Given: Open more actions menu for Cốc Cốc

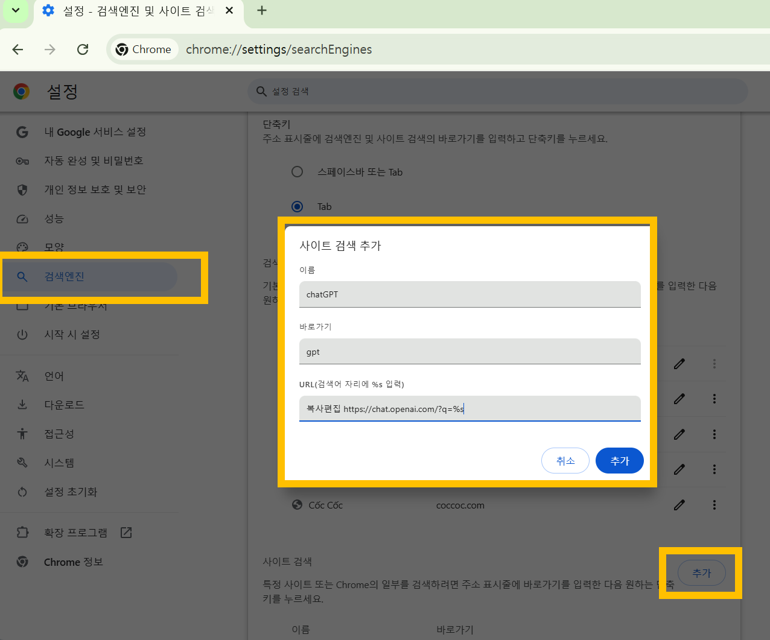Looking at the screenshot, I should click(714, 505).
